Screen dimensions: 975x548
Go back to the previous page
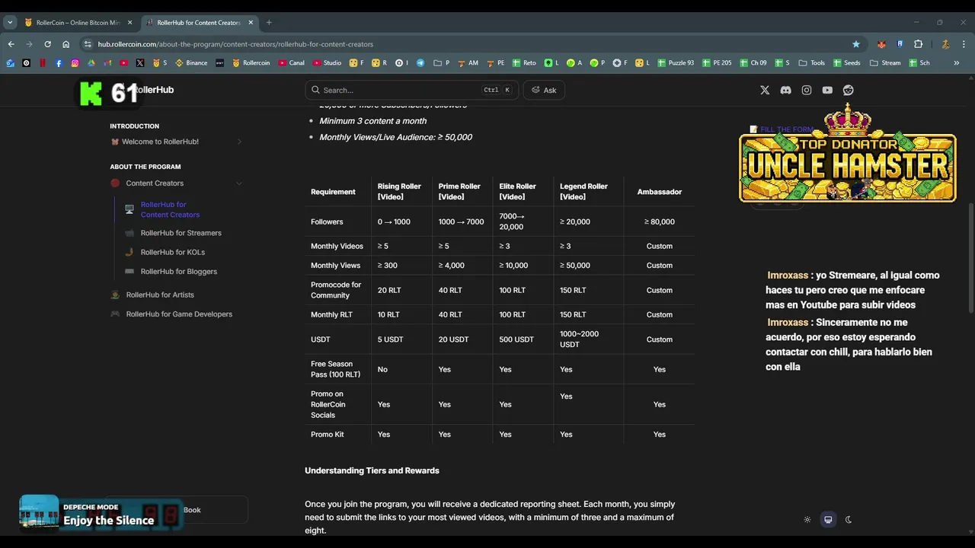pyautogui.click(x=11, y=44)
